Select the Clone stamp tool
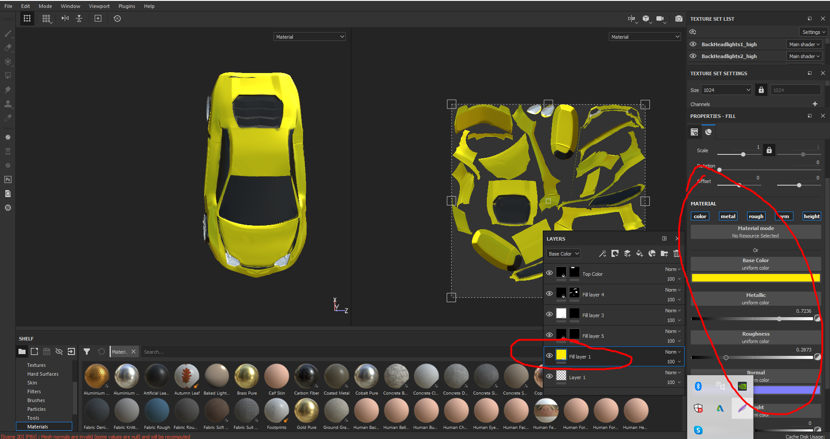The width and height of the screenshot is (830, 439). pos(8,104)
